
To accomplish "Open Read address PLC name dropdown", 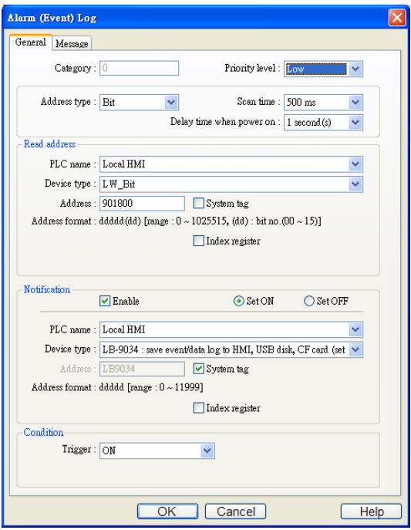I will click(231, 164).
